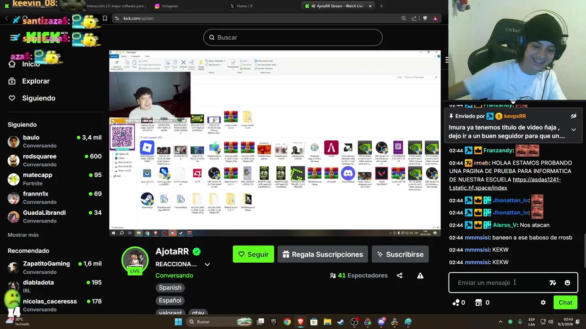
Task: Click the browser bookmark icon
Action: [x=105, y=18]
